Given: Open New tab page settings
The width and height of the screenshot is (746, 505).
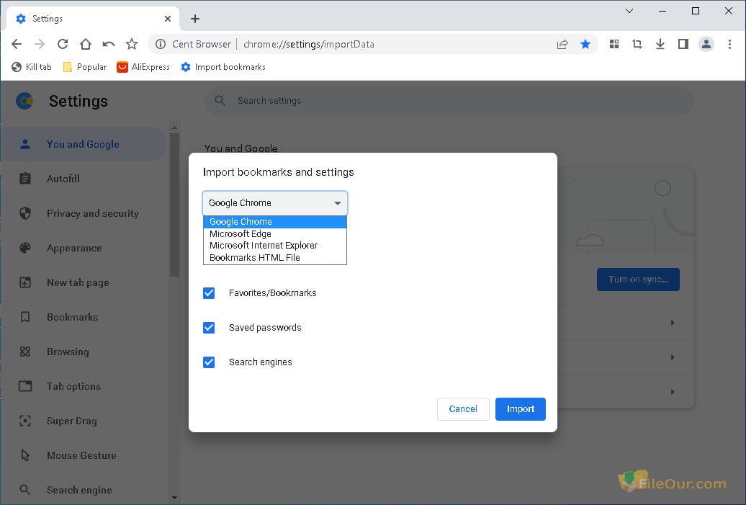Looking at the screenshot, I should click(x=84, y=282).
